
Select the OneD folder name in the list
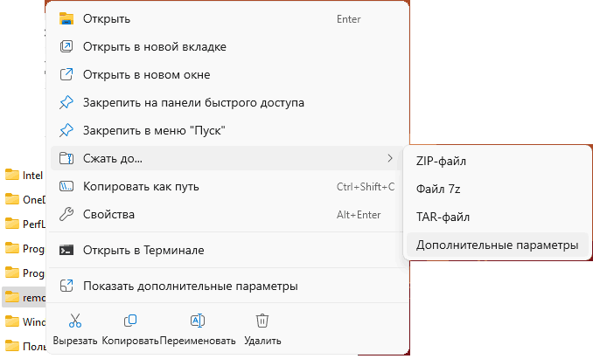(33, 200)
